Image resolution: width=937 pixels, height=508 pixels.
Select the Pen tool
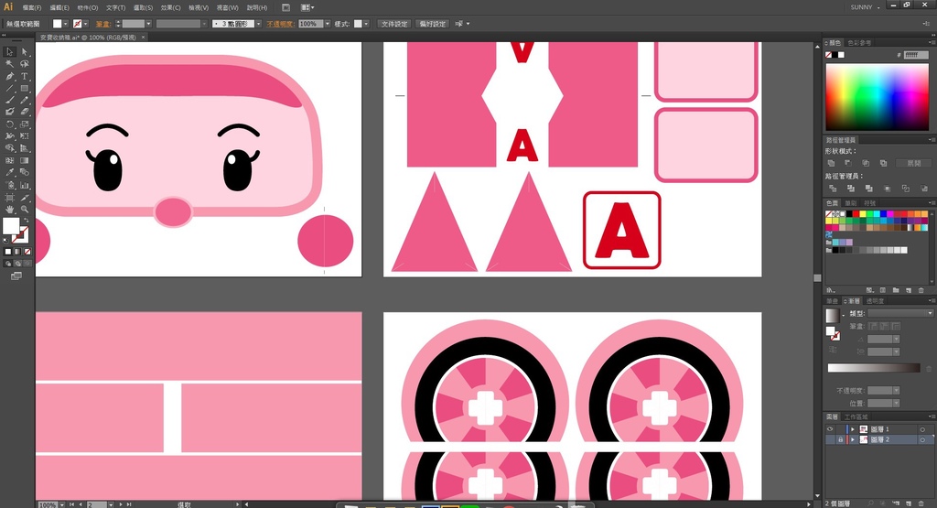point(10,76)
